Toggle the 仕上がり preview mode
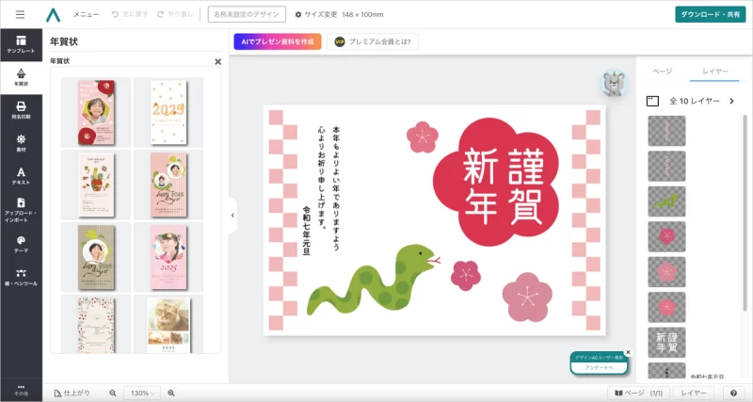The image size is (753, 402). 72,393
